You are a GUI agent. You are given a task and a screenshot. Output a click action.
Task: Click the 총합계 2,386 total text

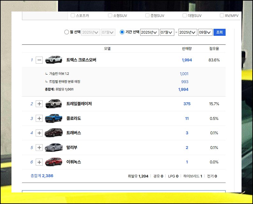click(x=42, y=176)
